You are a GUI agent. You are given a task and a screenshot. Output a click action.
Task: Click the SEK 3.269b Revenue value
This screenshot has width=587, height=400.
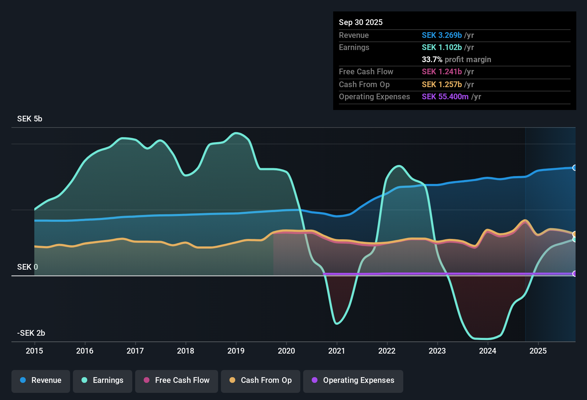point(442,35)
